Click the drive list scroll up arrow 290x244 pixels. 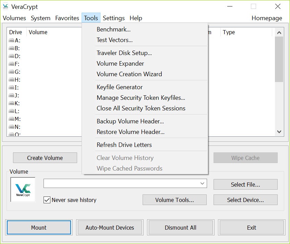tap(279, 33)
